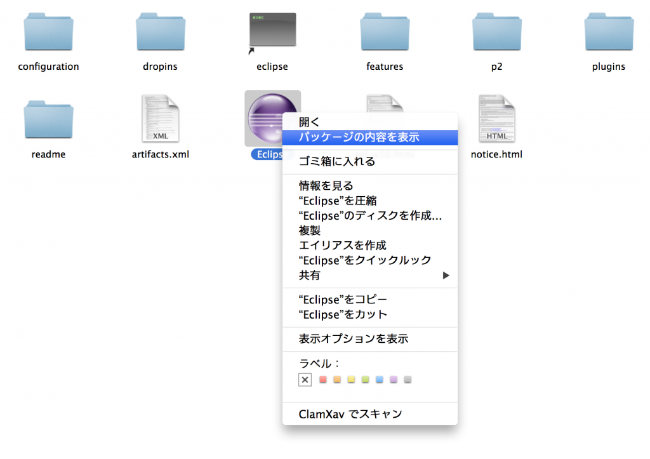Open notice.html
650x459 pixels.
tap(496, 118)
